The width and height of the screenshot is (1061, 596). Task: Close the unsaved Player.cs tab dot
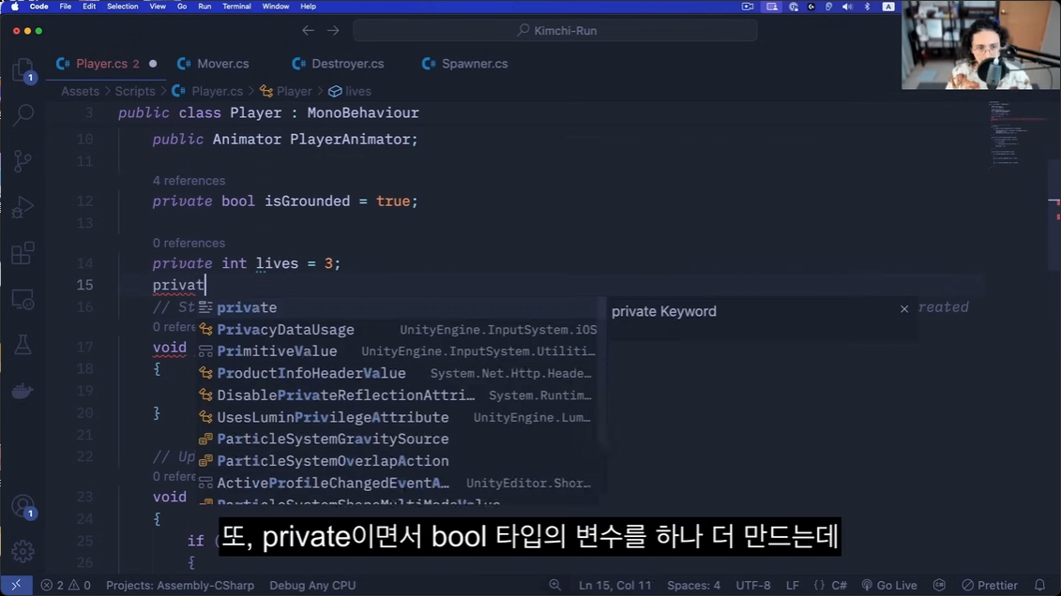(x=153, y=64)
